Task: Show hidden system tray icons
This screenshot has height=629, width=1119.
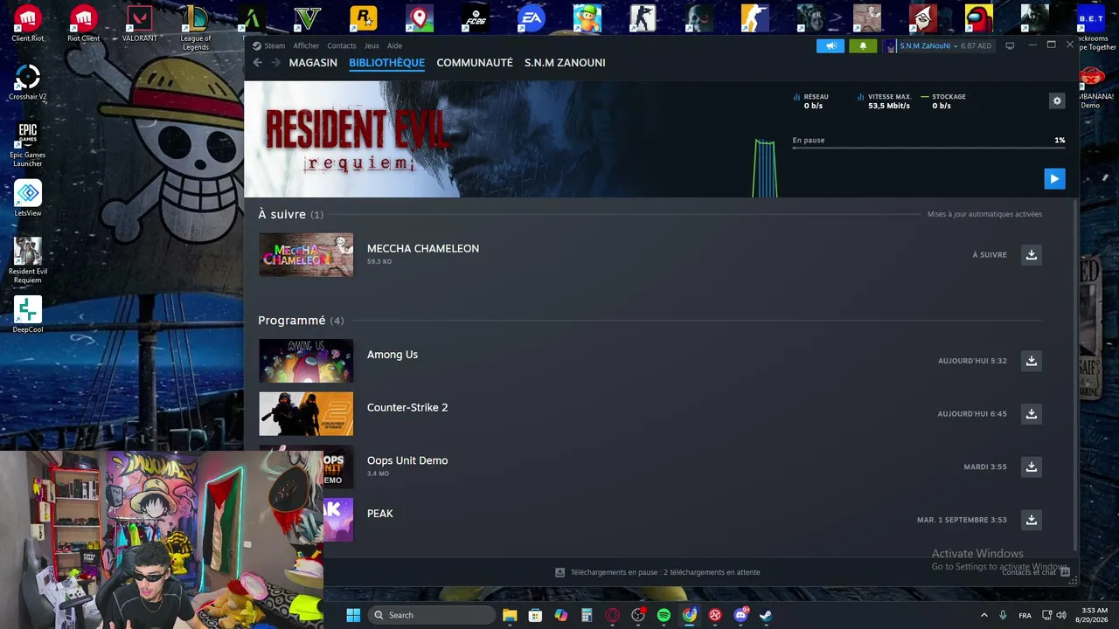Action: tap(983, 615)
